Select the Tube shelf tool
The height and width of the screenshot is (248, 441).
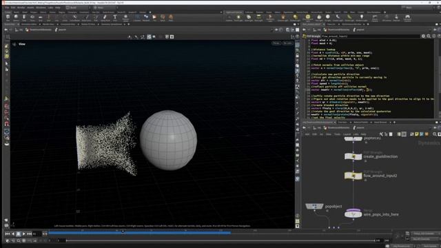(x=24, y=18)
